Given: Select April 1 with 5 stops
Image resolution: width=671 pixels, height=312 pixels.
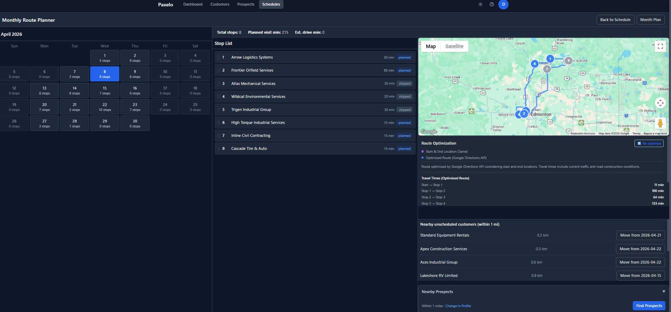Looking at the screenshot, I should [x=105, y=58].
